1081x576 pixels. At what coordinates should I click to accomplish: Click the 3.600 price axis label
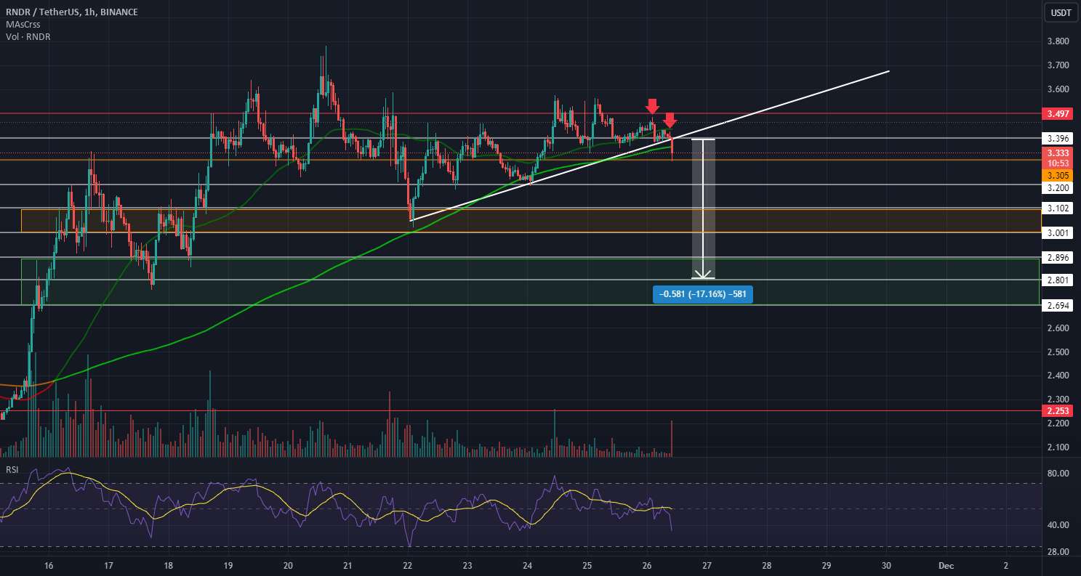(1058, 89)
